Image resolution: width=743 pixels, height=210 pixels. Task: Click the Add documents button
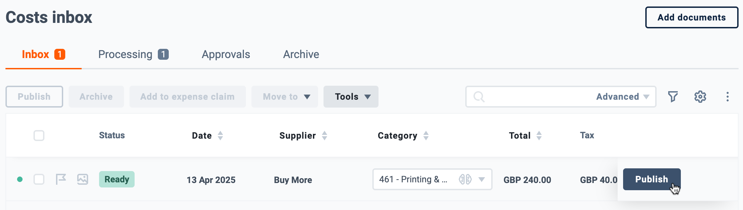point(692,17)
